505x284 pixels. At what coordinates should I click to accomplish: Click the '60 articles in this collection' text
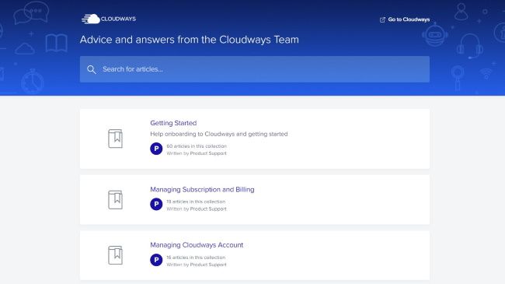[x=197, y=146]
